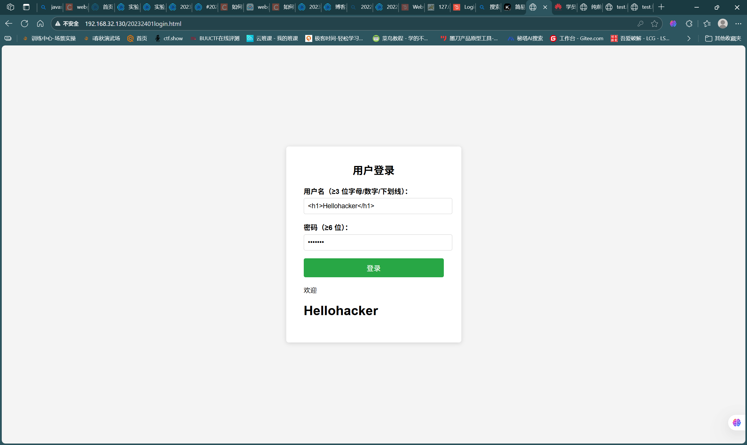Open the favorites list icon
Viewport: 747px width, 445px height.
coord(707,24)
